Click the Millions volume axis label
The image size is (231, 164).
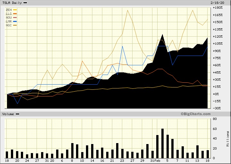click(227, 139)
